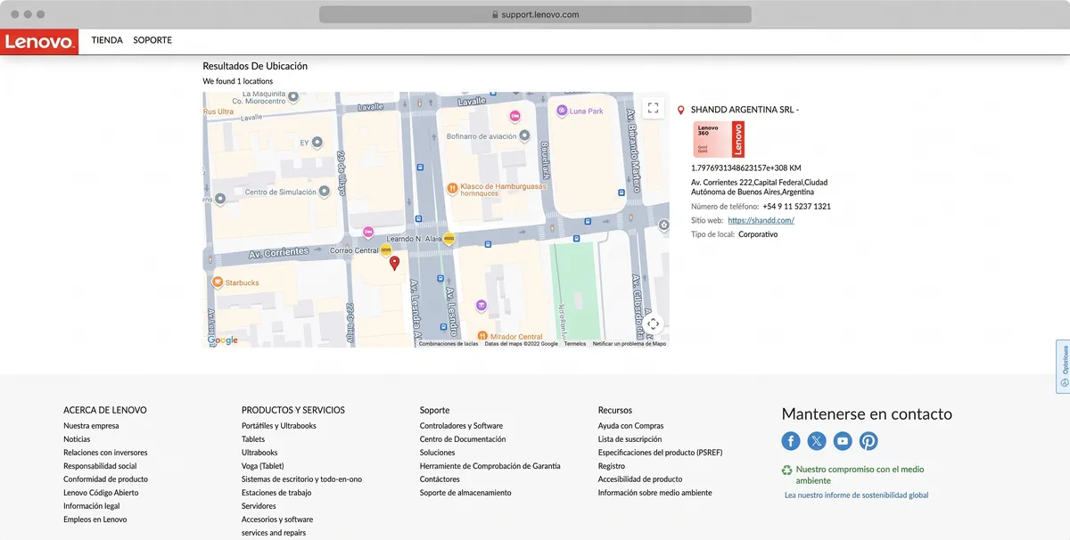Open Conformidad de producto link
Image resolution: width=1070 pixels, height=540 pixels.
coord(105,479)
